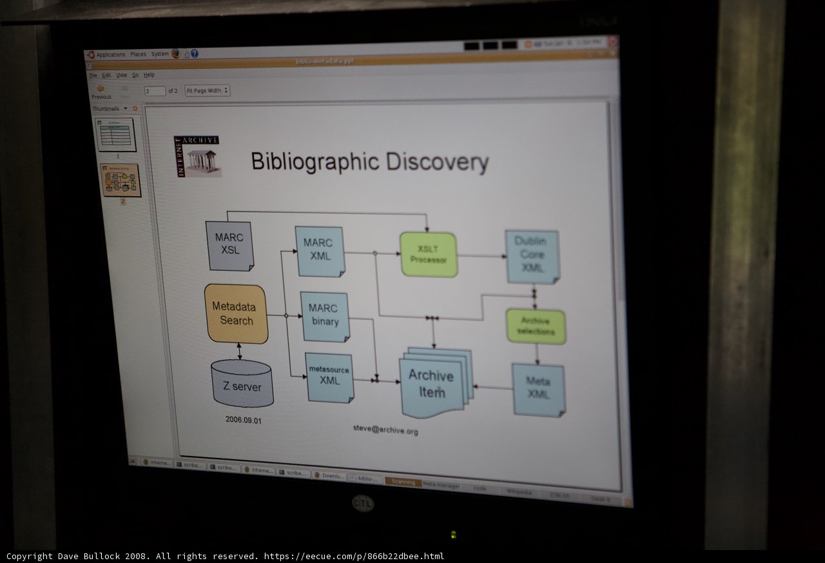Switch to the Downlo... taskbar window
Screen dimensions: 825x563
(x=329, y=476)
